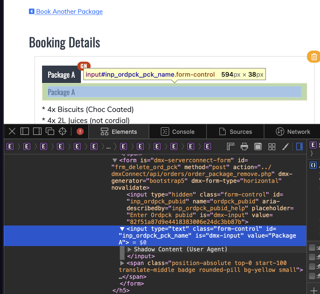Dock inspector to left side of window
The height and width of the screenshot is (294, 320).
(x=25, y=131)
